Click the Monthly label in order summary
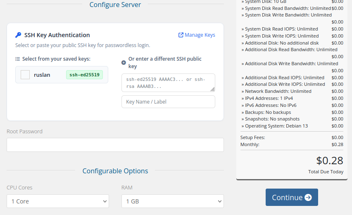The image size is (352, 215). [250, 144]
